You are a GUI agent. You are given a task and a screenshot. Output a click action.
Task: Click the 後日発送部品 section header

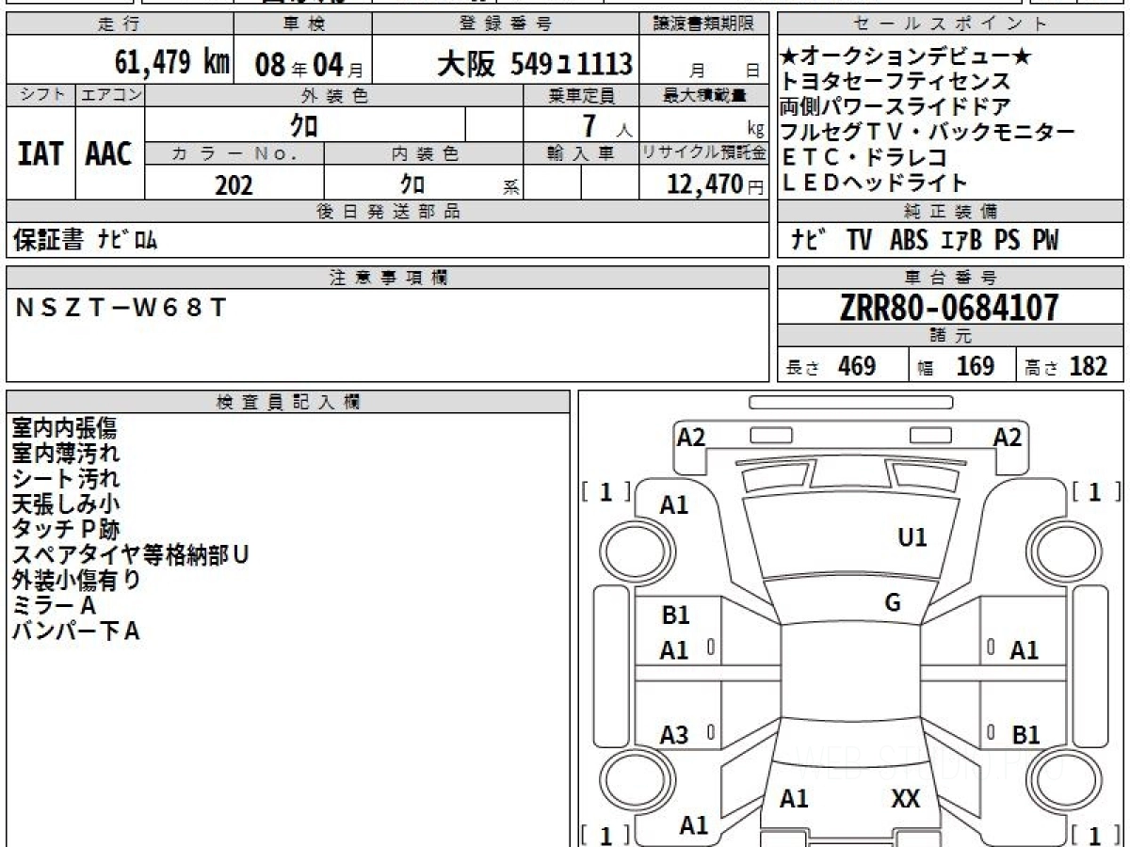pos(387,212)
